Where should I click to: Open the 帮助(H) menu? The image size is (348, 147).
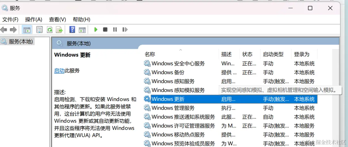click(82, 19)
